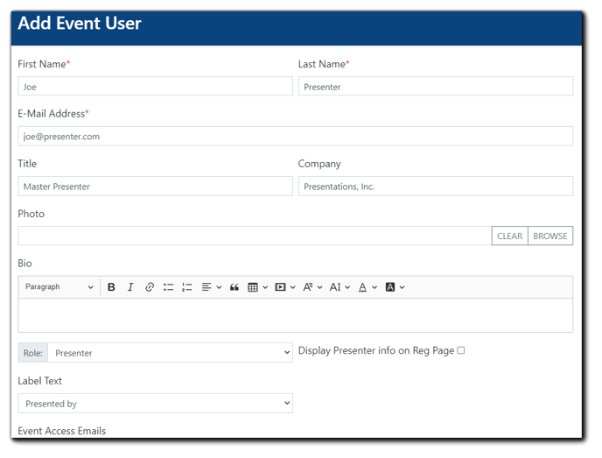Viewport: 602px width, 458px height.
Task: Toggle bold formatting in Bio editor
Action: [x=111, y=287]
